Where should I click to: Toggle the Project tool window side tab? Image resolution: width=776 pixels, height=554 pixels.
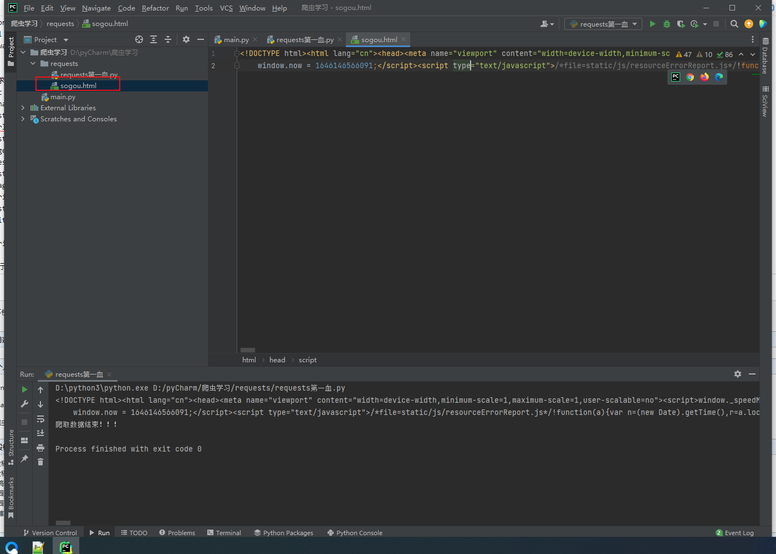tap(11, 52)
